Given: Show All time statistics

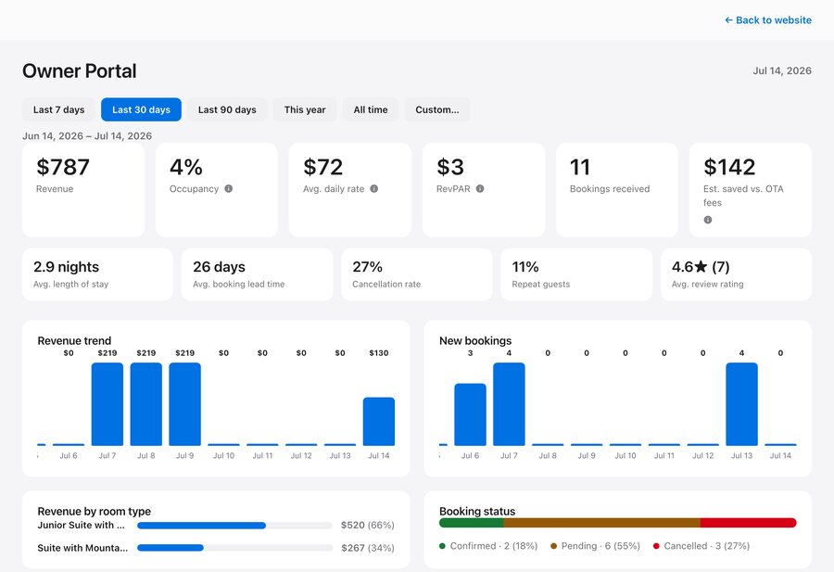Looking at the screenshot, I should (x=371, y=109).
